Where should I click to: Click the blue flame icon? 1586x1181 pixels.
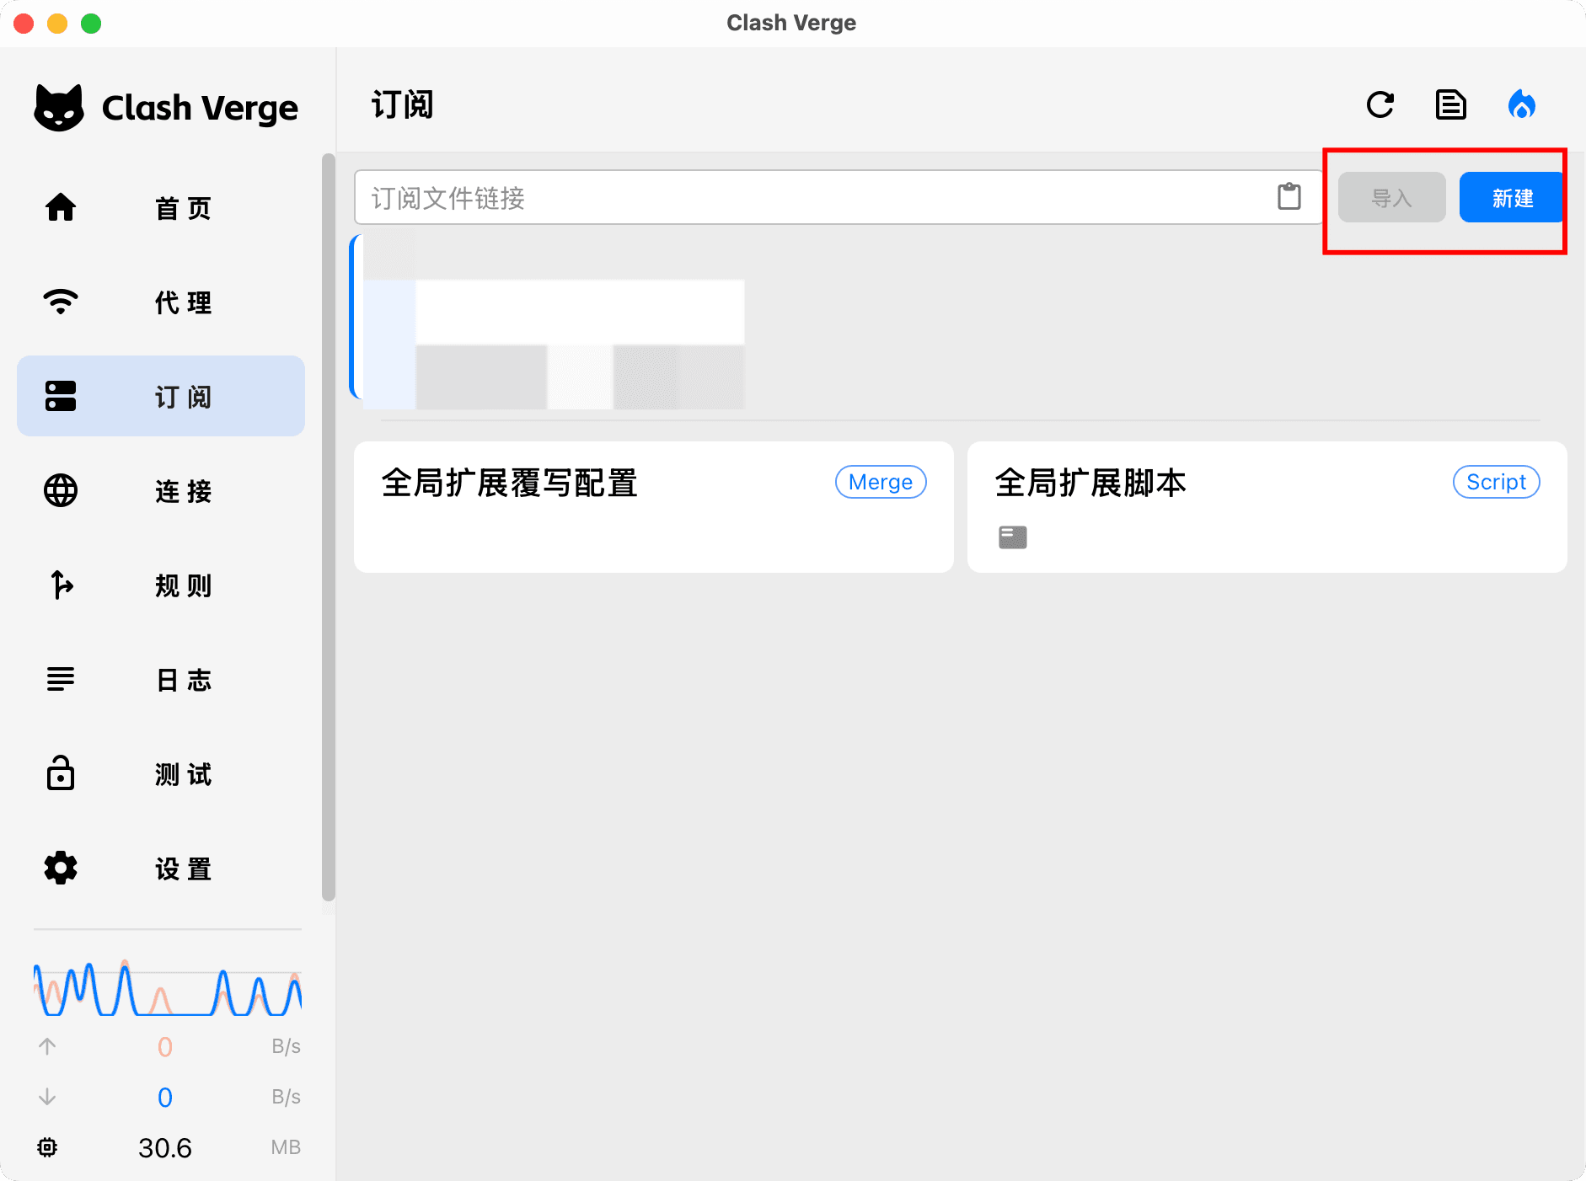click(1522, 105)
